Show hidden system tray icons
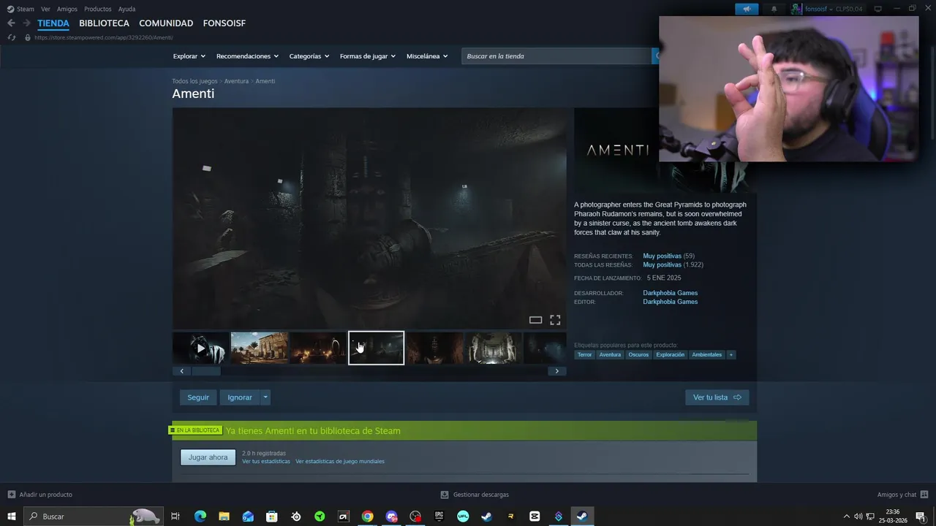936x526 pixels. tap(847, 517)
